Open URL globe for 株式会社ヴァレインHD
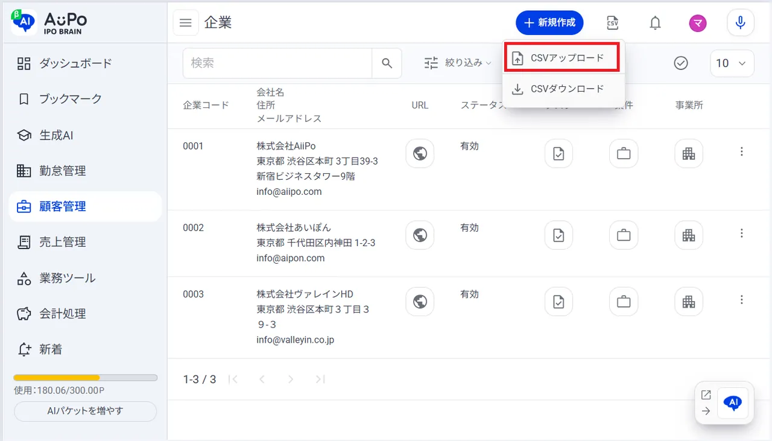The width and height of the screenshot is (772, 441). [420, 301]
